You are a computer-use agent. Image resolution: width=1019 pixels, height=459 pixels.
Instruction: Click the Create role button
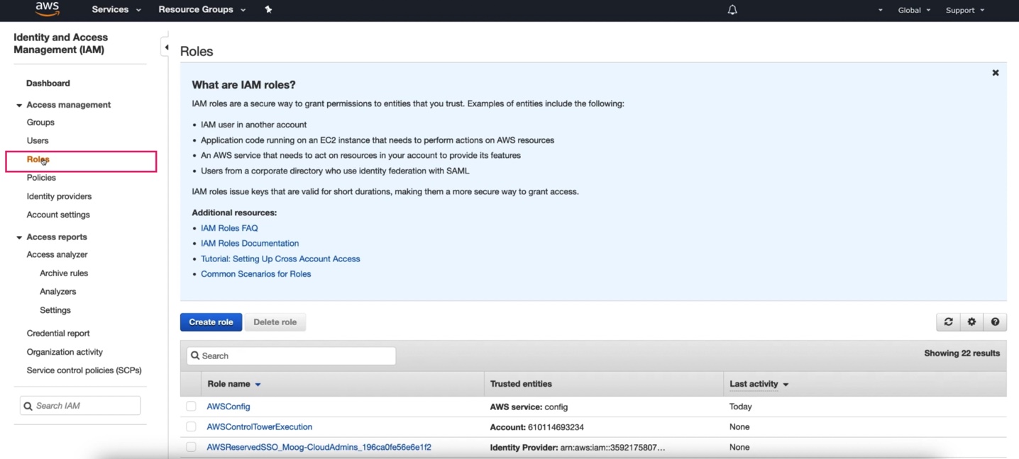point(211,322)
